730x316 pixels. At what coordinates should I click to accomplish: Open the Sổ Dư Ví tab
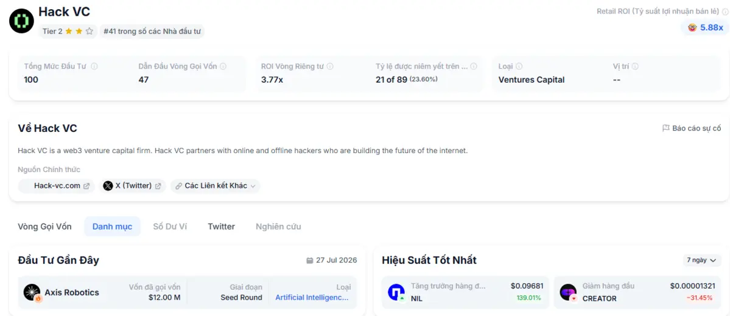(170, 227)
